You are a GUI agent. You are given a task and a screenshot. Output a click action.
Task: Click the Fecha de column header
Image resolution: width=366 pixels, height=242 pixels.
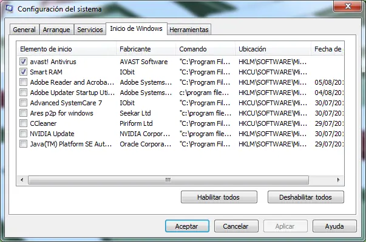(327, 49)
